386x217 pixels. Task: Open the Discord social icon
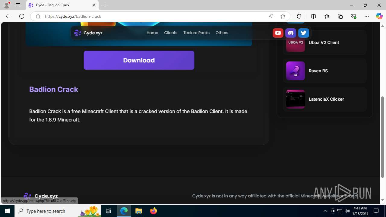[291, 33]
